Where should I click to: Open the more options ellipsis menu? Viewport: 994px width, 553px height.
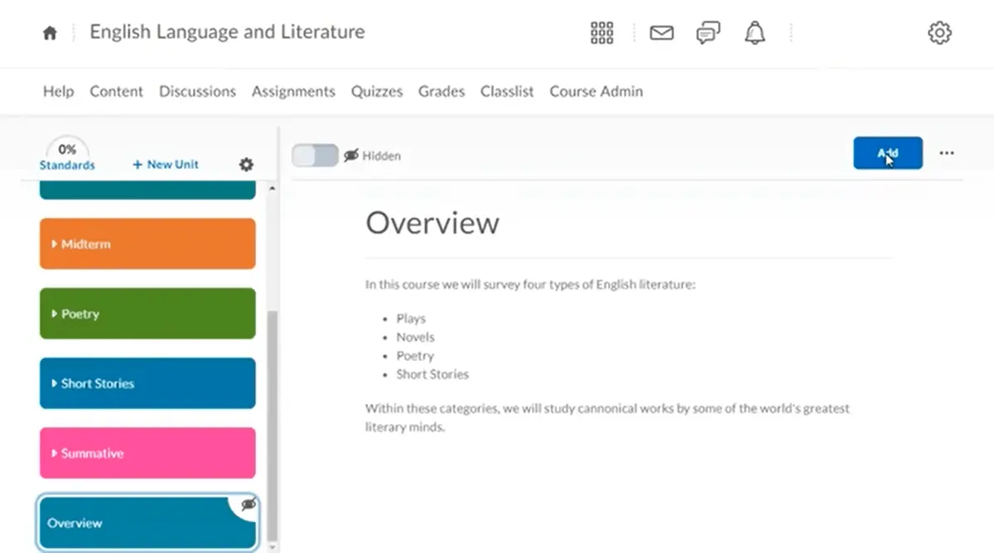click(x=947, y=153)
